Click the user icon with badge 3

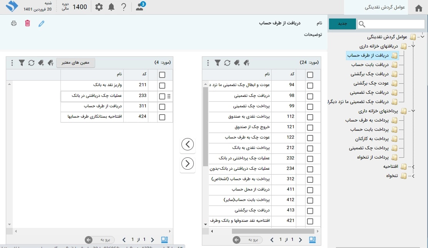[x=139, y=7]
